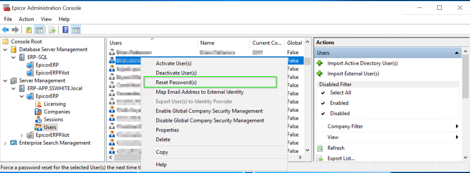Image resolution: width=470 pixels, height=173 pixels.
Task: Open the View menu in the menu bar
Action: (x=46, y=19)
